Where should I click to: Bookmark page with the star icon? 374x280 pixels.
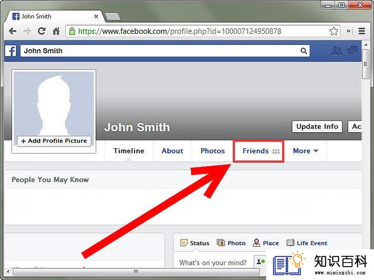click(x=334, y=31)
